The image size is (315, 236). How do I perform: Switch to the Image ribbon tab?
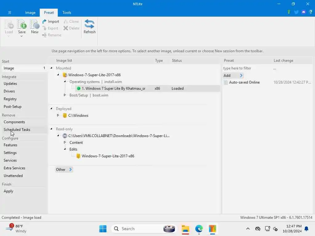coord(30,12)
